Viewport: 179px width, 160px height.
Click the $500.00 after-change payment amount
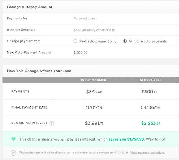(x=150, y=92)
